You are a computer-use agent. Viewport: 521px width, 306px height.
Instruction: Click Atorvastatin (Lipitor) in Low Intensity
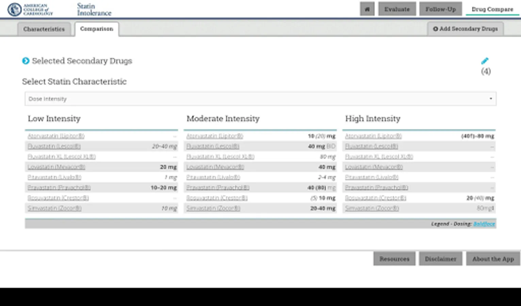tap(56, 136)
